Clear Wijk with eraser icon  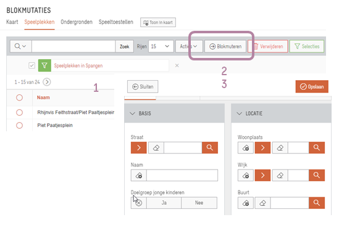click(280, 175)
